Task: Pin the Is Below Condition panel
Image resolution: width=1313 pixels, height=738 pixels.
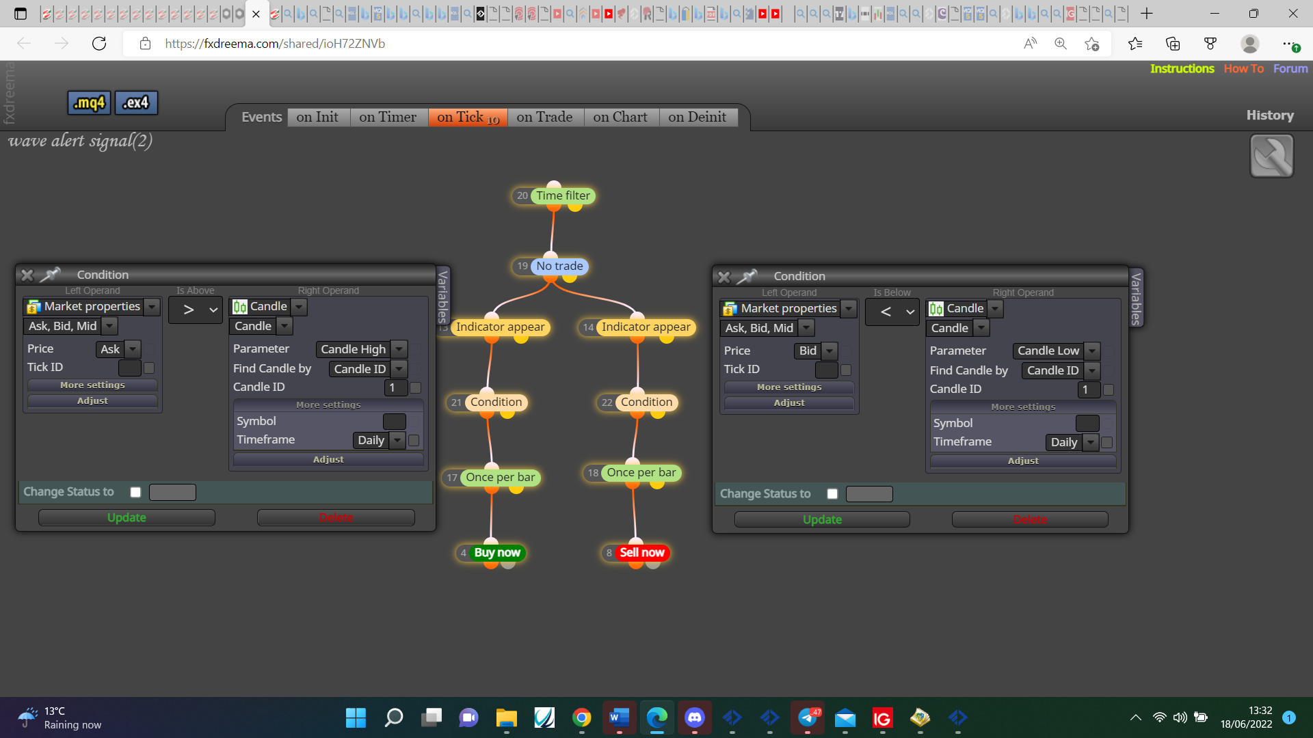Action: [747, 277]
